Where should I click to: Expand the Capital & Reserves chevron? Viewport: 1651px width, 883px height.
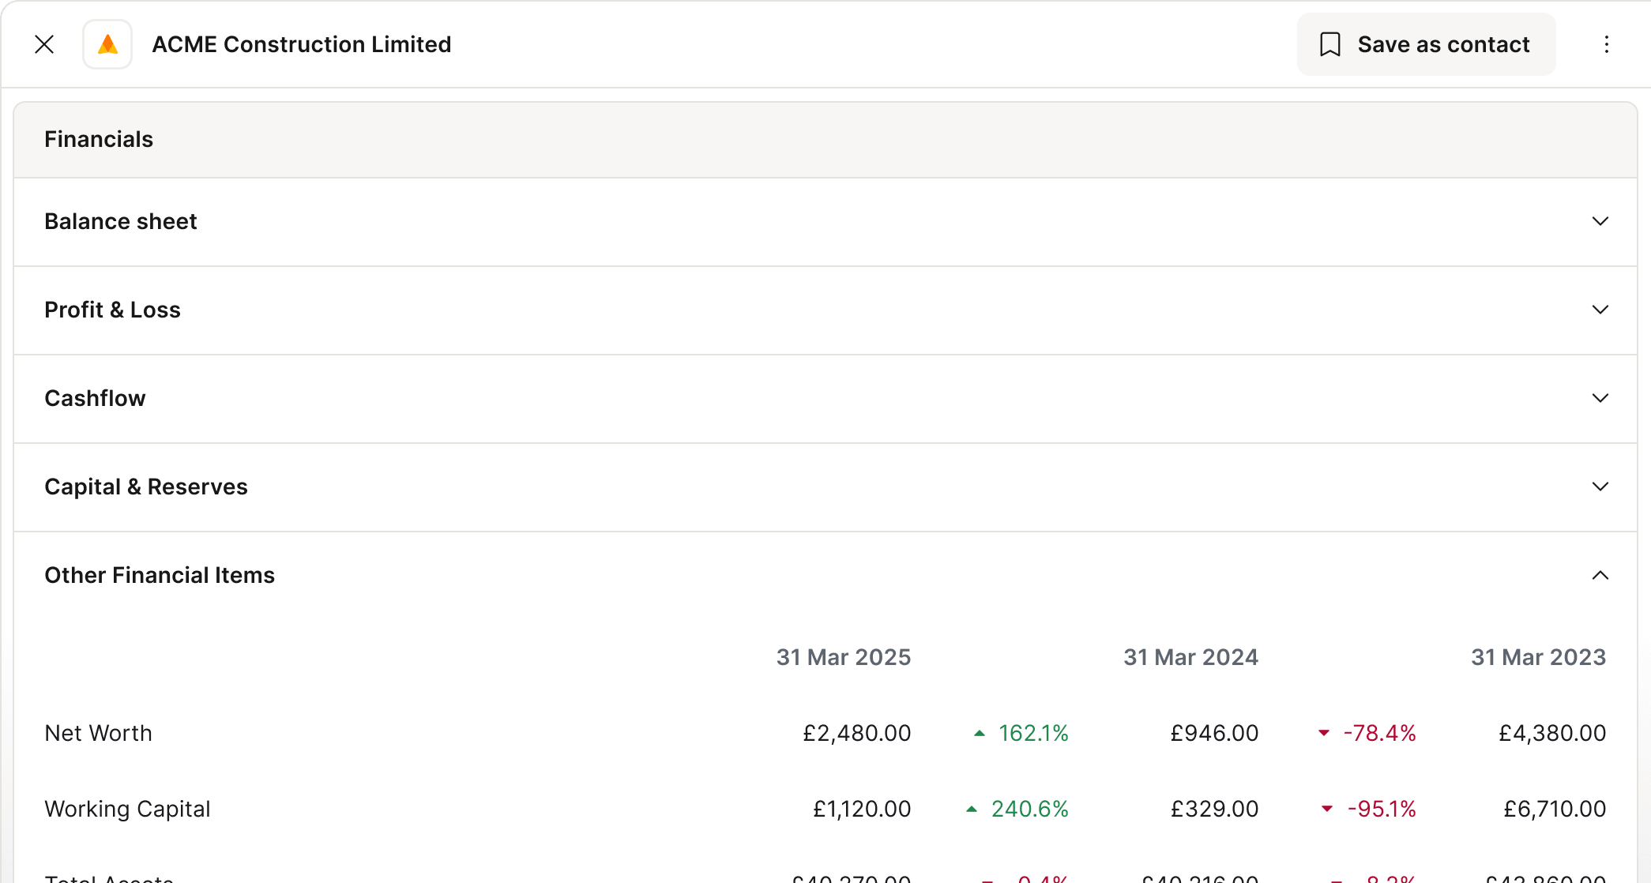coord(1600,487)
